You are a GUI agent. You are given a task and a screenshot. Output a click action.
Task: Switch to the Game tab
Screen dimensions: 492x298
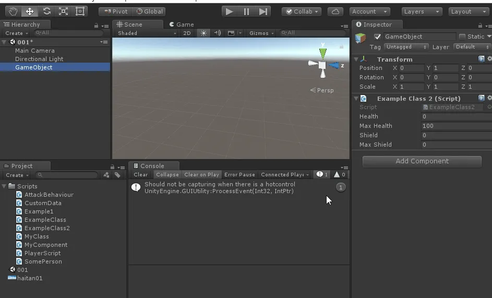(x=182, y=25)
